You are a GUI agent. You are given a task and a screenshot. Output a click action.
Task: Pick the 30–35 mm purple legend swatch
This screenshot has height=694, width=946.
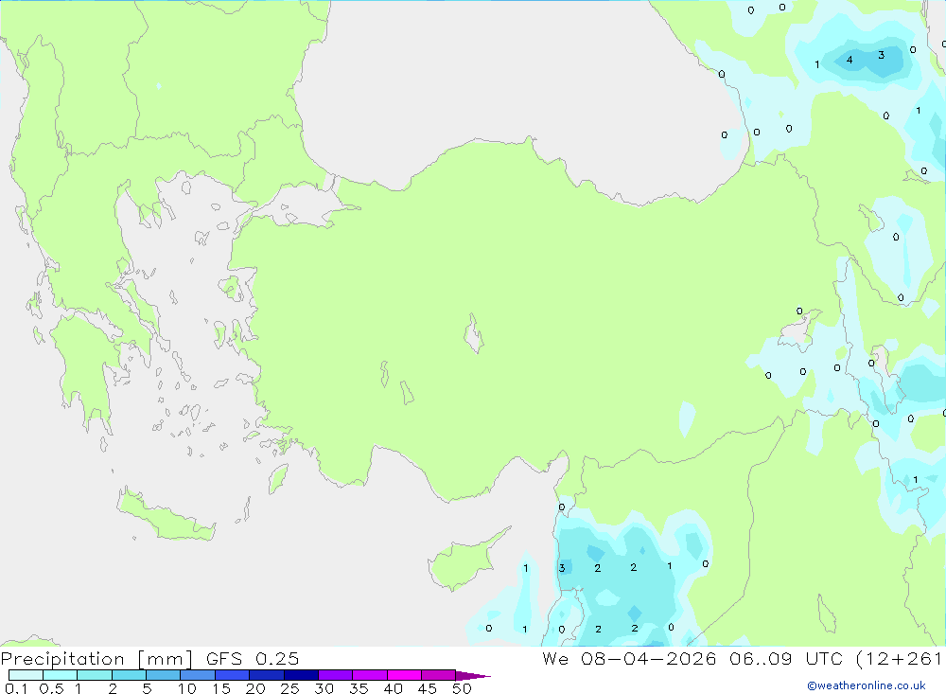[x=335, y=675]
